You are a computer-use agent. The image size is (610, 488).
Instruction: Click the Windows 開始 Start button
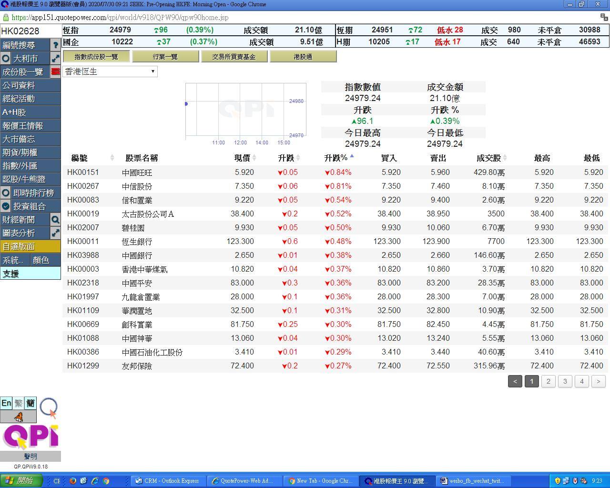21,481
